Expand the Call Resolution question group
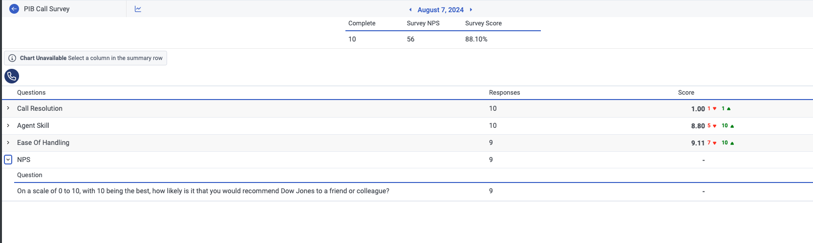This screenshot has width=813, height=243. [8, 108]
